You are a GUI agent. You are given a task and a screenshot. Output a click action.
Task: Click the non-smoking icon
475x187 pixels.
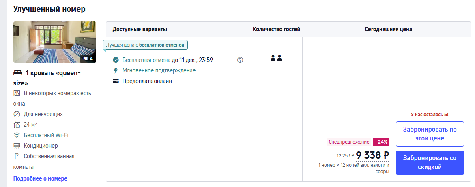click(17, 114)
